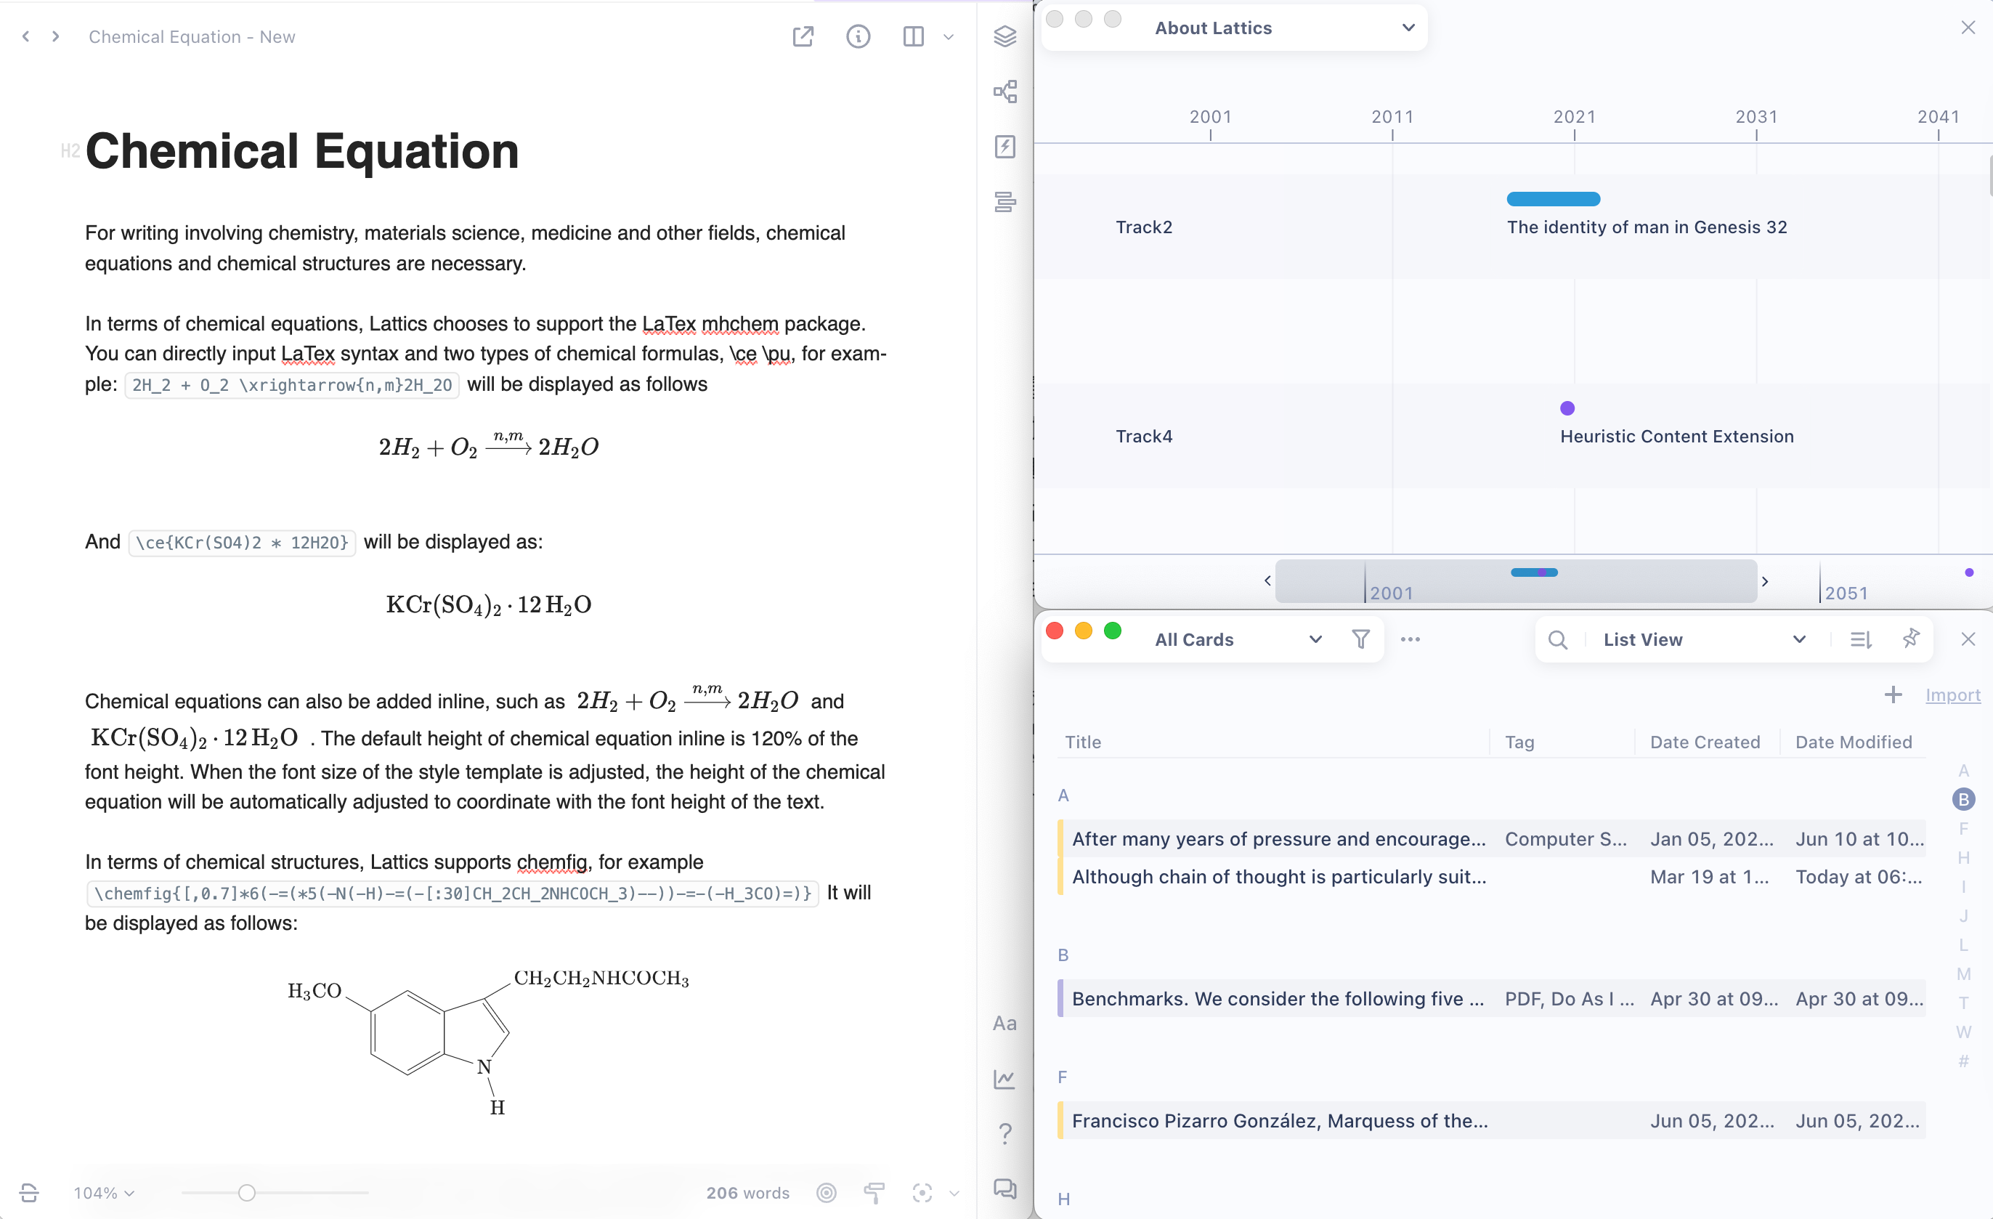Expand the split layout options chevron
Image resolution: width=1993 pixels, height=1219 pixels.
click(x=949, y=37)
